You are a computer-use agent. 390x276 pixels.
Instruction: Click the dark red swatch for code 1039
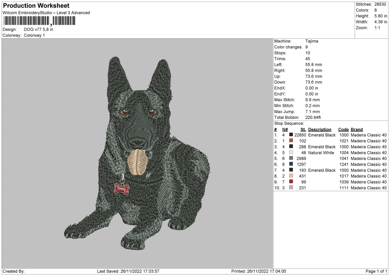click(x=291, y=182)
